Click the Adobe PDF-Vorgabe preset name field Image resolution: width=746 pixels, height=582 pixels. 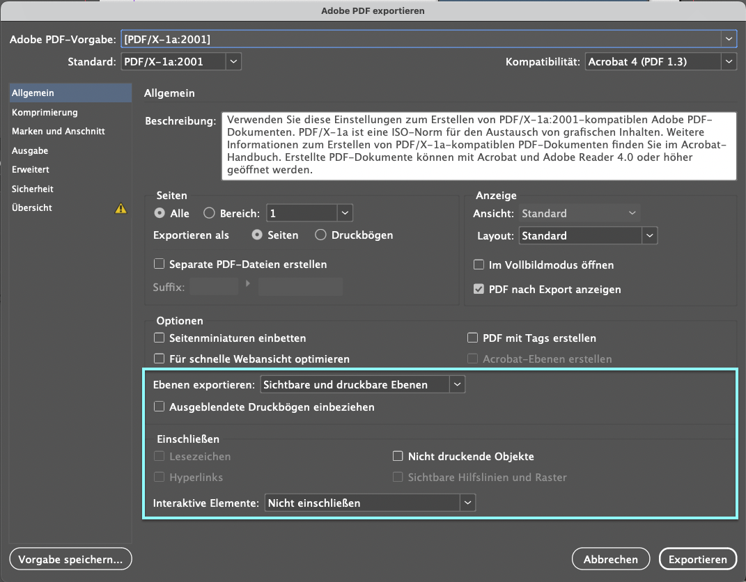[421, 39]
